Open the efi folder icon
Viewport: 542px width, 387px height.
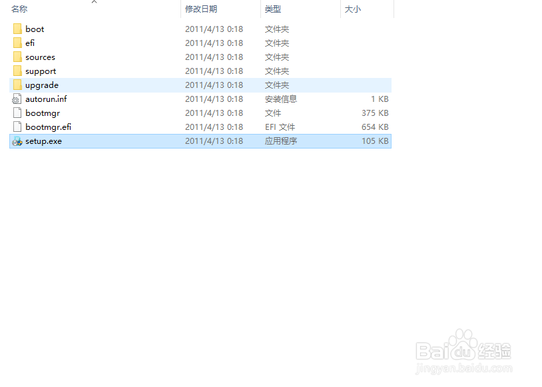click(x=16, y=43)
